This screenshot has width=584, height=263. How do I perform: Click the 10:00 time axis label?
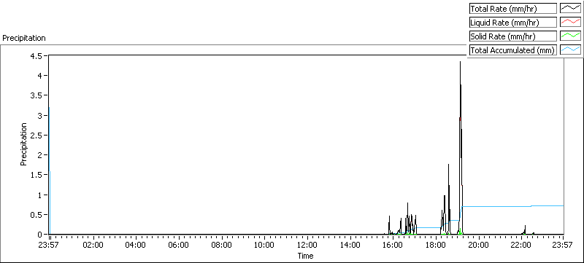point(264,246)
